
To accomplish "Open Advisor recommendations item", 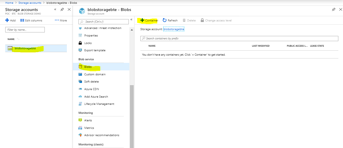I will point(101,135).
